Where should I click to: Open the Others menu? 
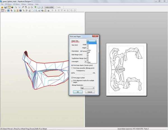coord(24,4)
